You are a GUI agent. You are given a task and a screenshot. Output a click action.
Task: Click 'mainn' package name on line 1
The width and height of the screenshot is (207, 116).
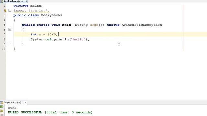pos(36,6)
